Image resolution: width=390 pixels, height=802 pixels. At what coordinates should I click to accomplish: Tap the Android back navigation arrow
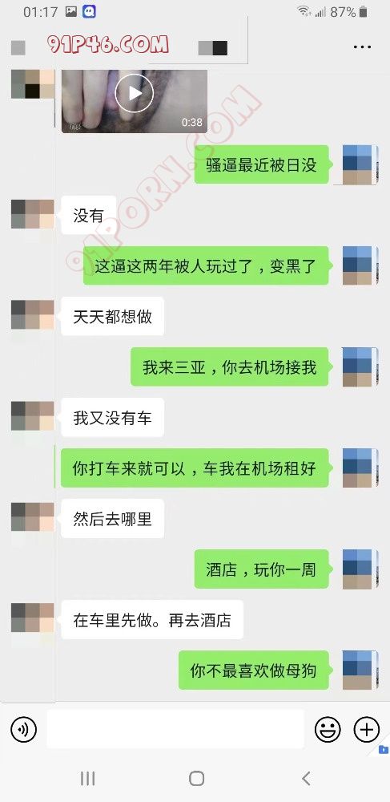[306, 779]
